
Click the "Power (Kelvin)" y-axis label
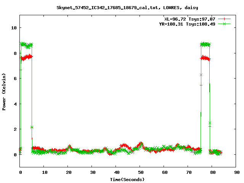point(4,92)
